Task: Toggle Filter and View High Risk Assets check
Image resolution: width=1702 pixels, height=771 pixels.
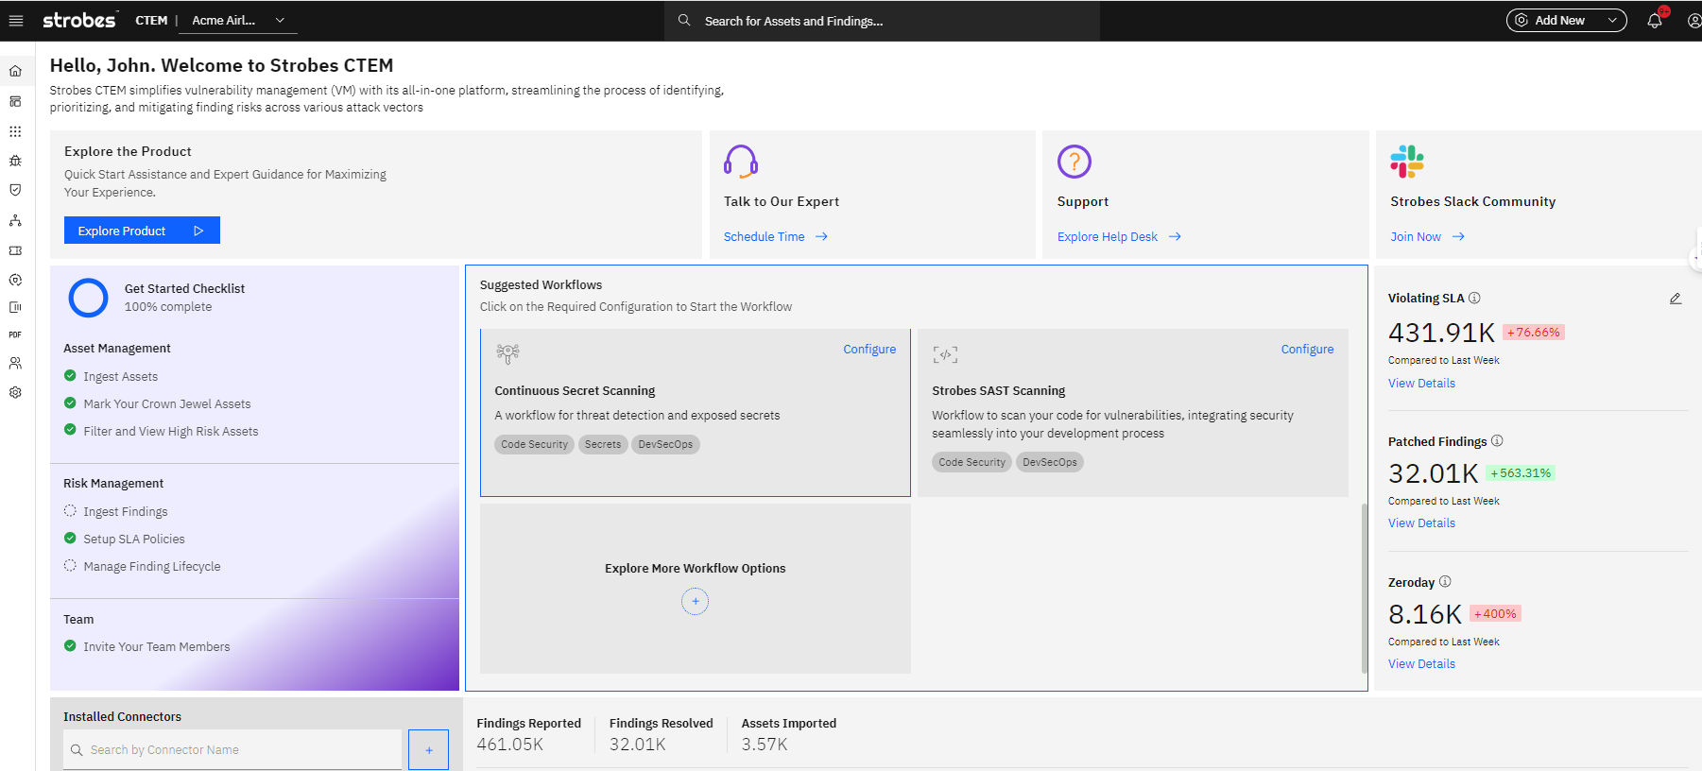Action: (x=70, y=429)
